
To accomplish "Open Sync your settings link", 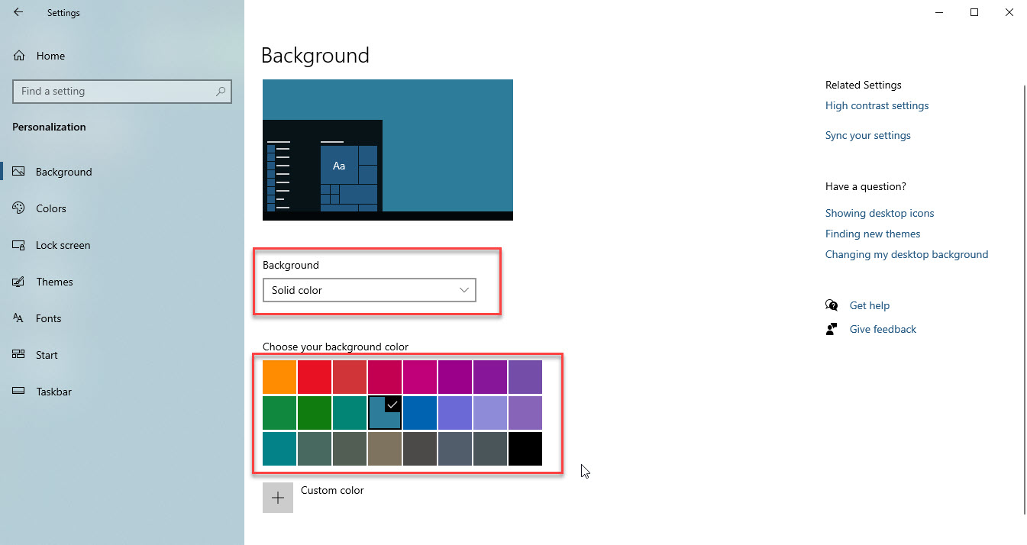I will tap(867, 135).
